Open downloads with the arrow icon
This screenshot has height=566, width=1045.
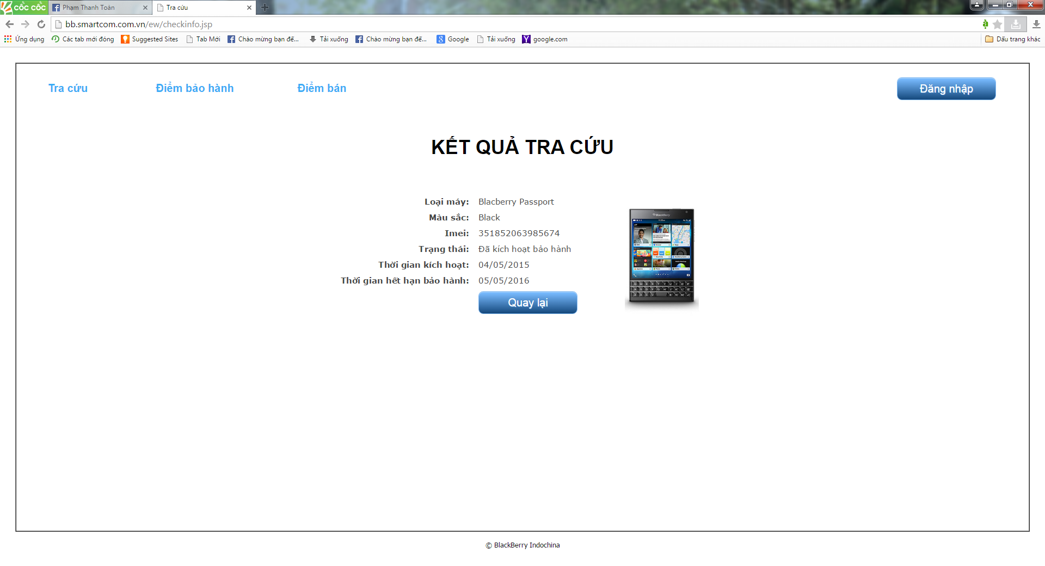(x=1036, y=24)
